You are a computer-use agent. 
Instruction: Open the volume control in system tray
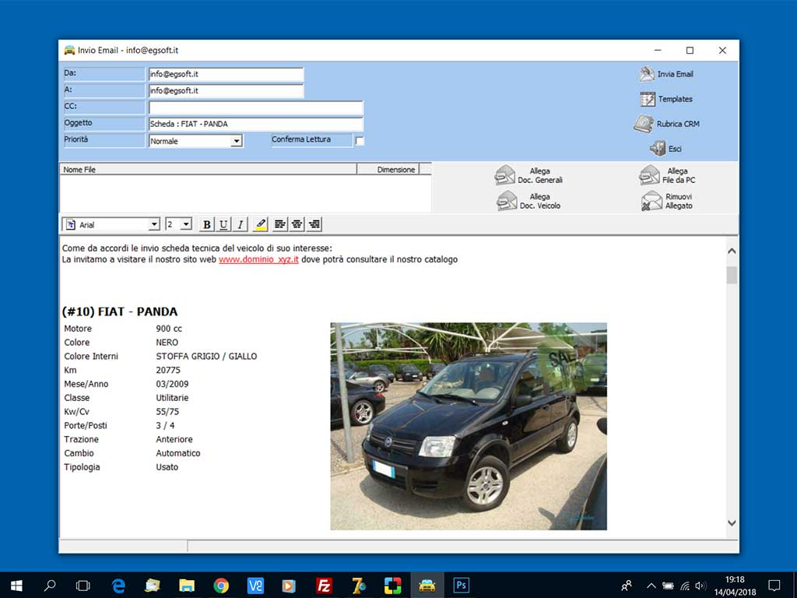pos(700,586)
